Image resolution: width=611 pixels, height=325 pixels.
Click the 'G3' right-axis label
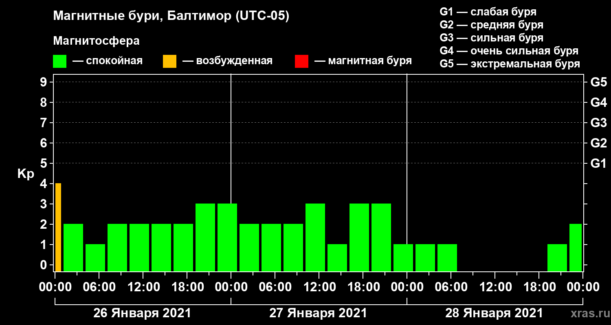click(598, 123)
